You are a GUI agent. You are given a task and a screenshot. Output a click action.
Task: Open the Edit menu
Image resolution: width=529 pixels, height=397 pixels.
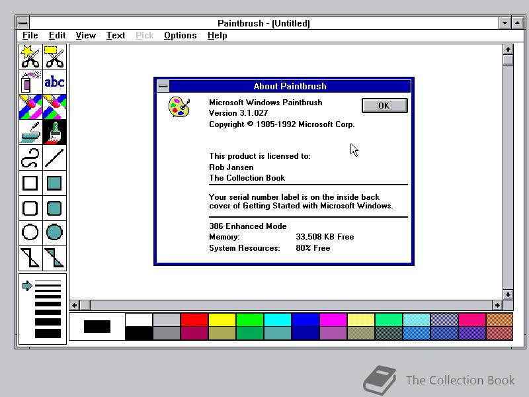click(x=57, y=36)
